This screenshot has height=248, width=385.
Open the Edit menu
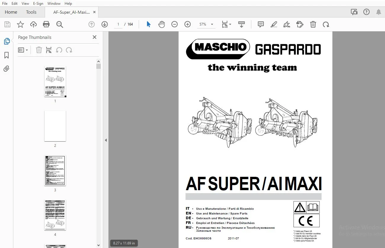pyautogui.click(x=14, y=3)
